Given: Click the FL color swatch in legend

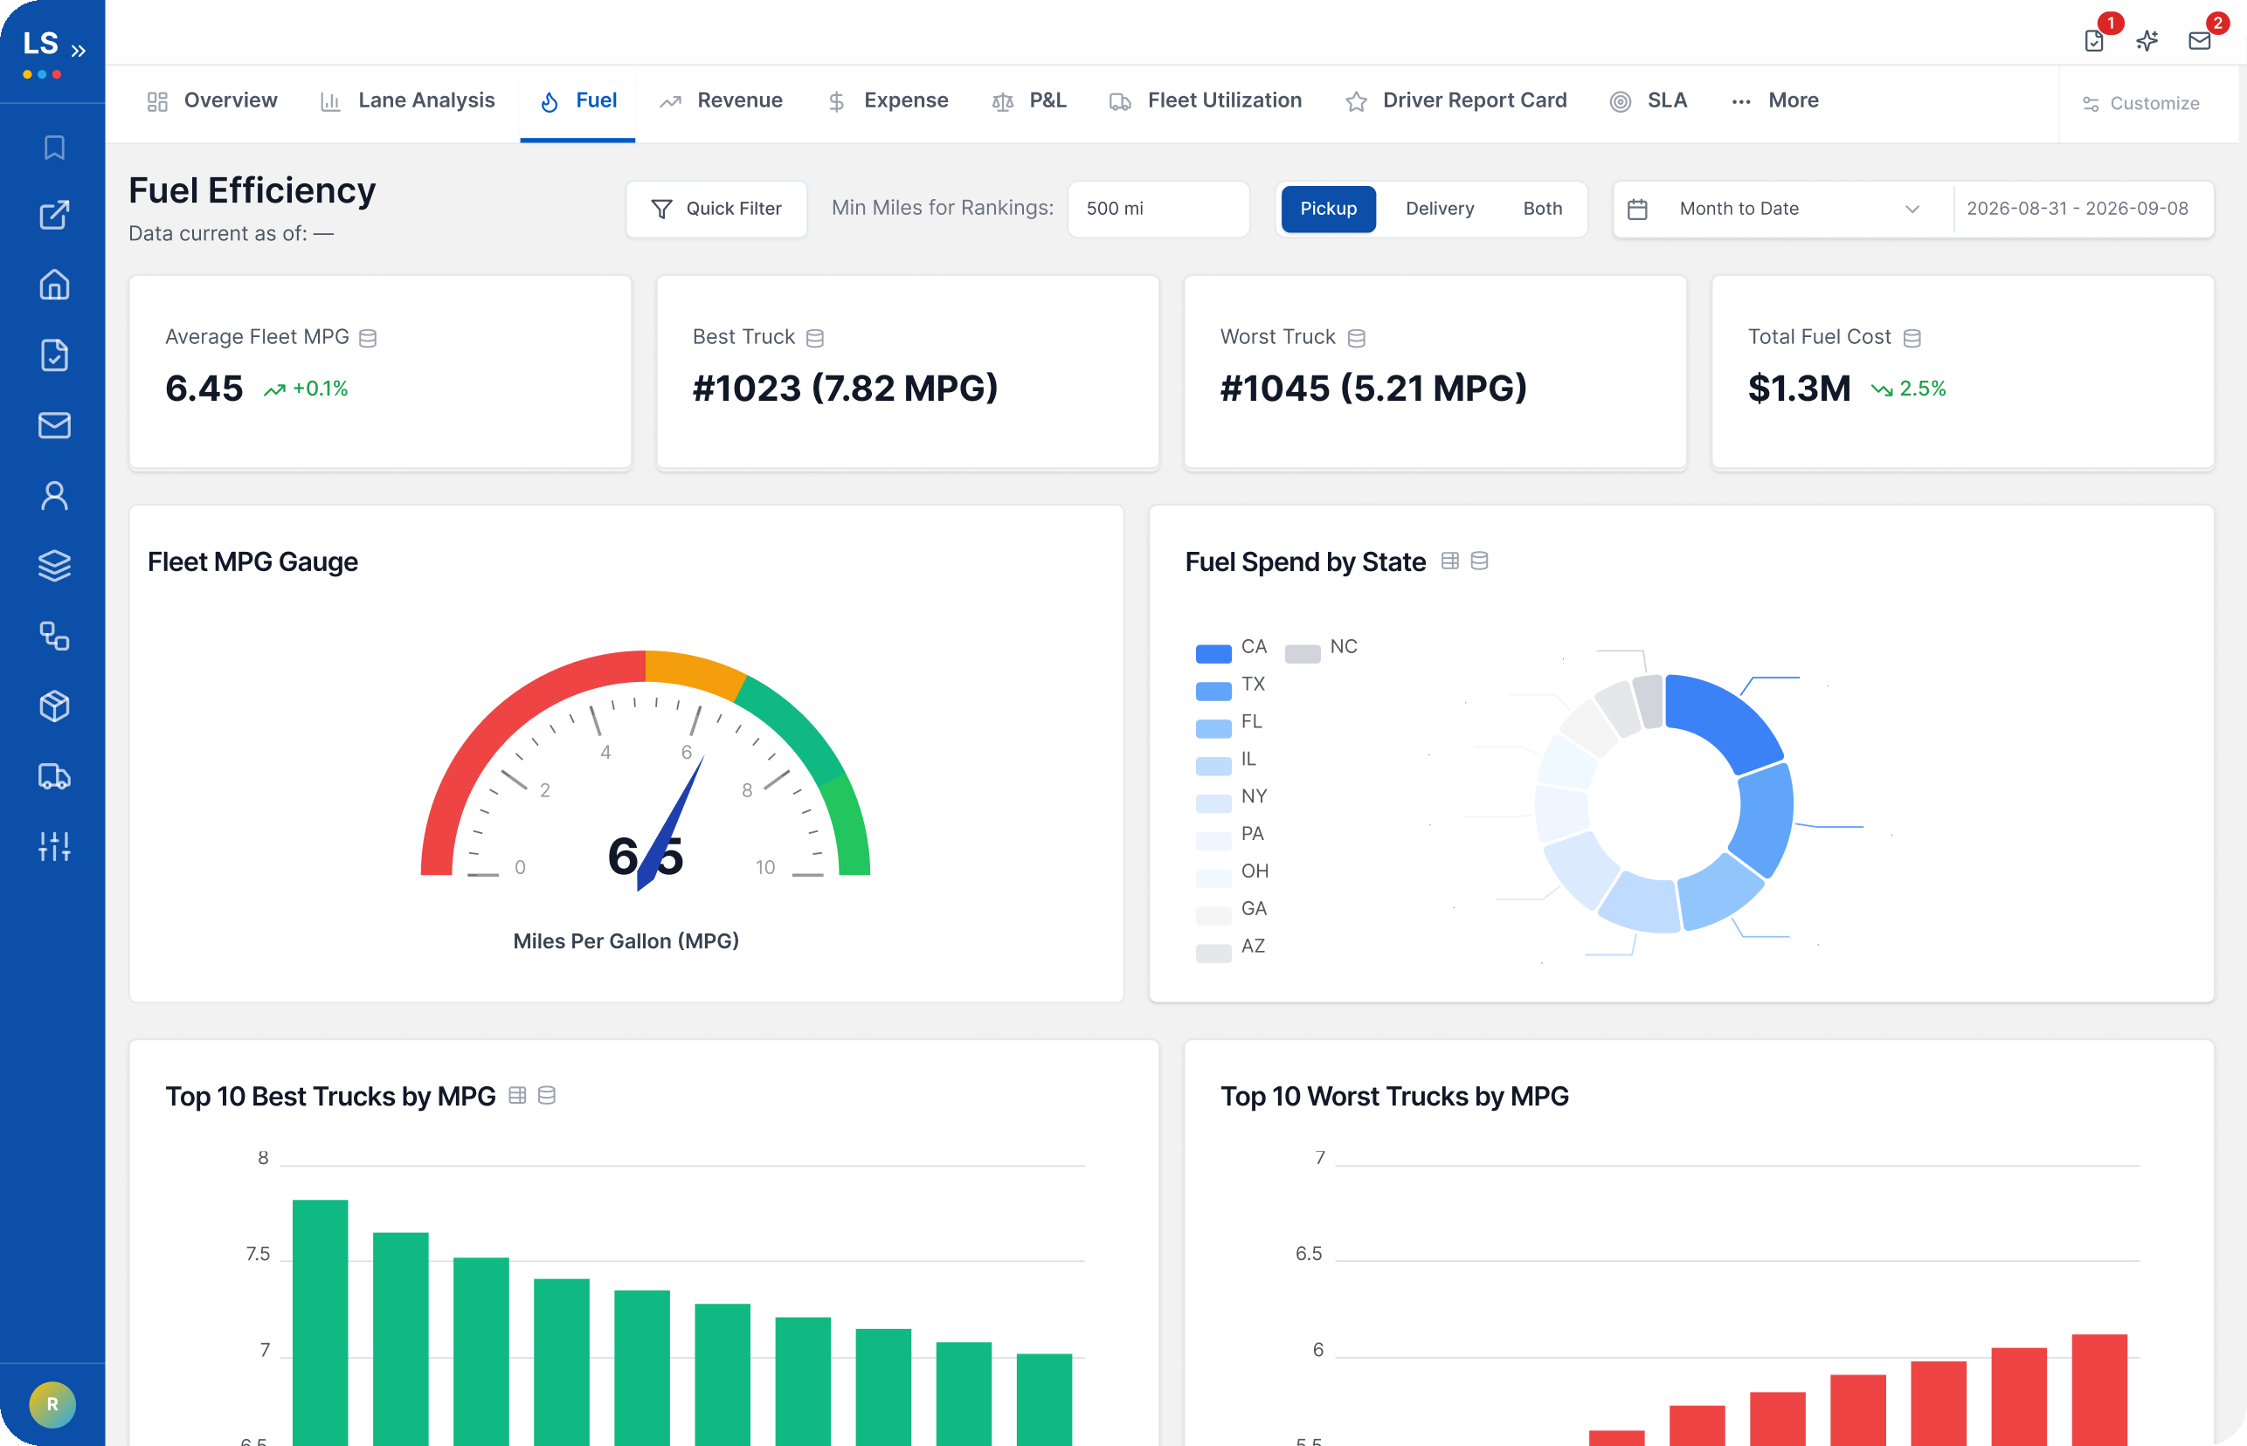Looking at the screenshot, I should click(1213, 728).
